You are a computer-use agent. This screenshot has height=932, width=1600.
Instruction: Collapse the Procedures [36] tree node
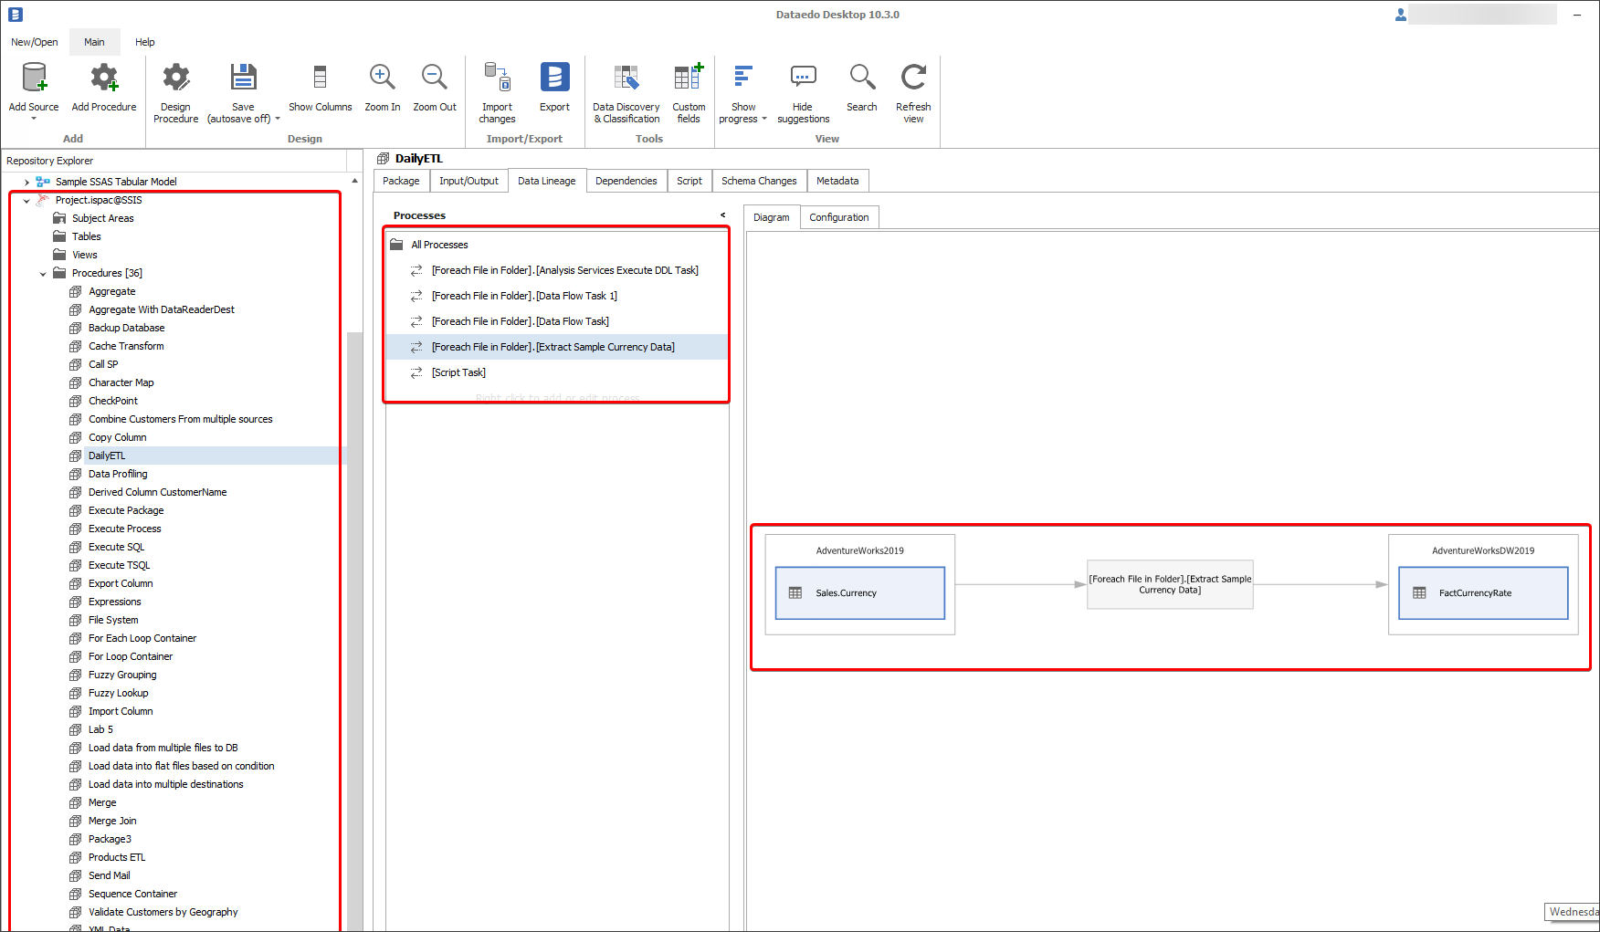pos(43,274)
